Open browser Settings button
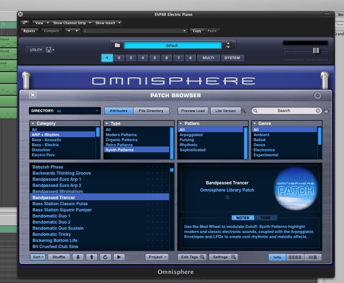This screenshot has width=344, height=283. coord(224,257)
